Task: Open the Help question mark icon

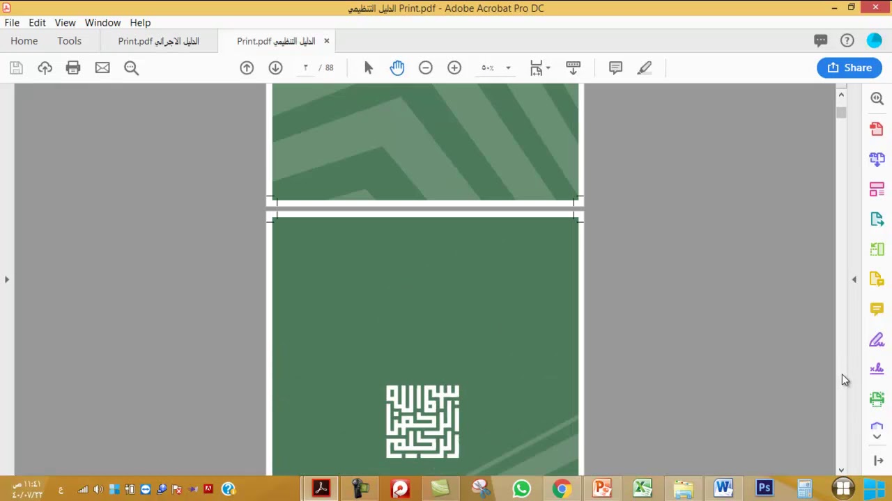Action: pyautogui.click(x=847, y=41)
